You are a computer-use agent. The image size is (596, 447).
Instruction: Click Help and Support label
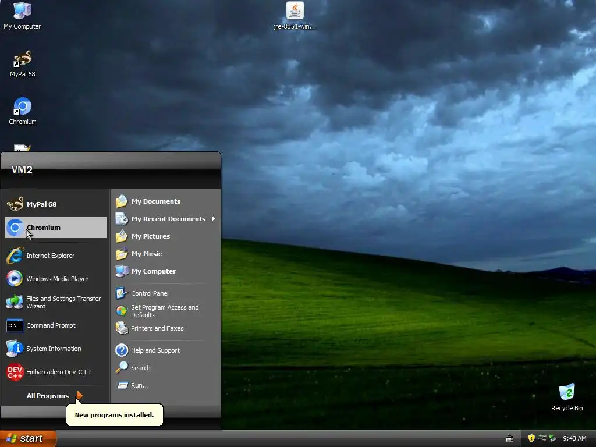point(155,350)
